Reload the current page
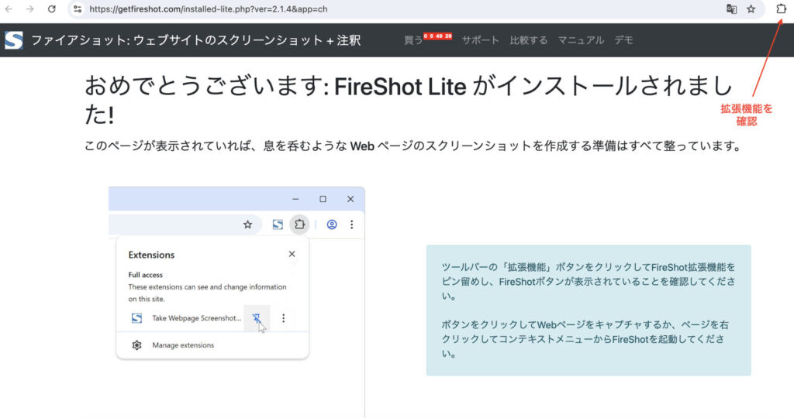 click(52, 9)
